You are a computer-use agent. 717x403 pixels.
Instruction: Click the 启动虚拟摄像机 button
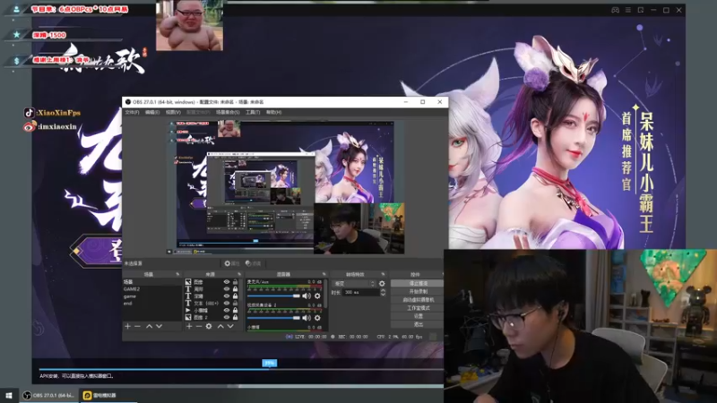(x=418, y=300)
